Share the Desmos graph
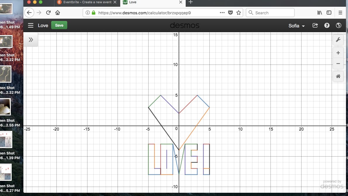 (315, 25)
